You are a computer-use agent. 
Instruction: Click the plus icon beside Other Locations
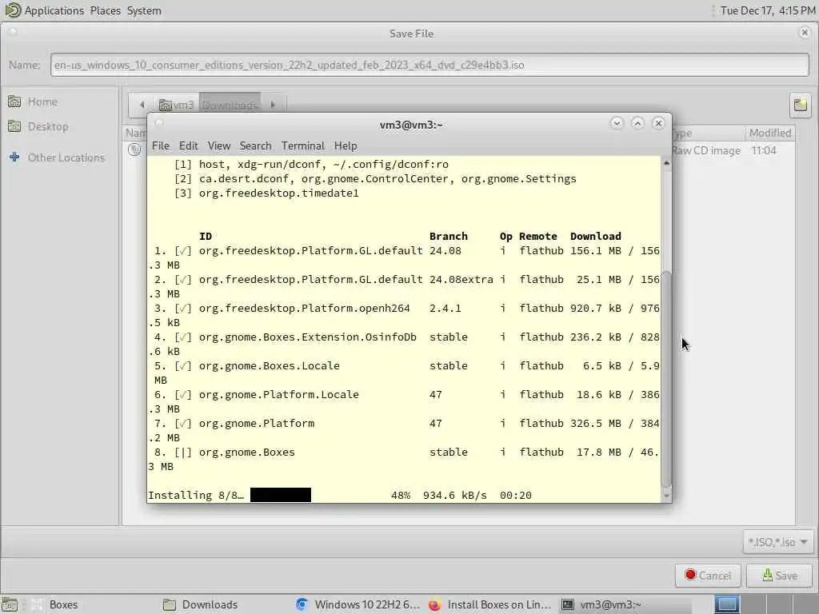(x=14, y=157)
